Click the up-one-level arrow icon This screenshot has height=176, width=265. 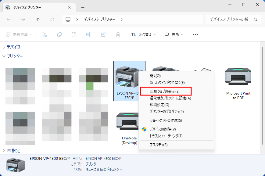38,19
